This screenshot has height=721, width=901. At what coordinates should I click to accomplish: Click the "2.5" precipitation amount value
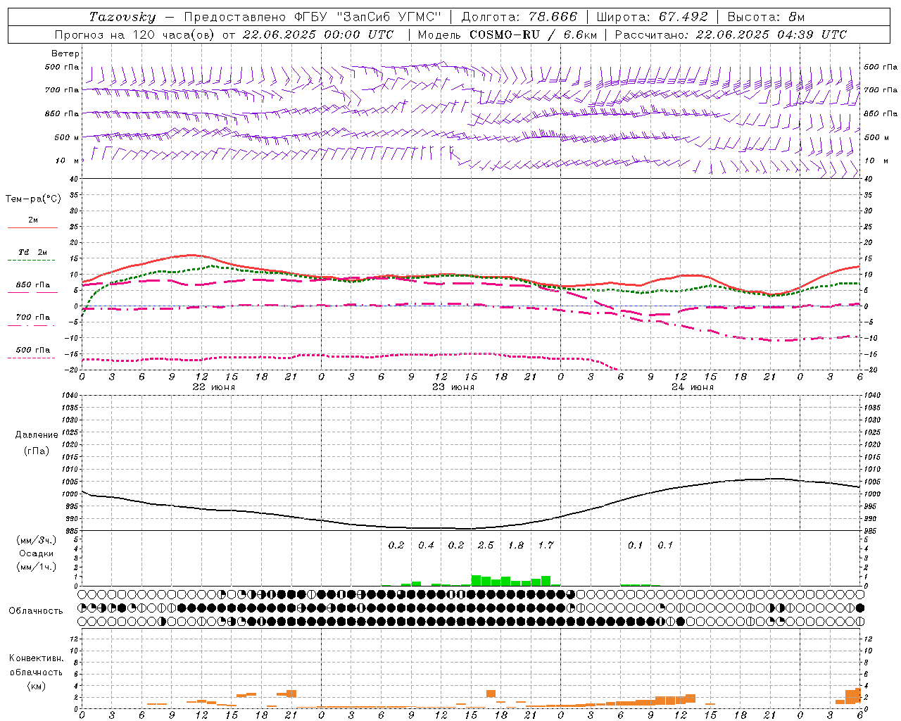pyautogui.click(x=486, y=545)
